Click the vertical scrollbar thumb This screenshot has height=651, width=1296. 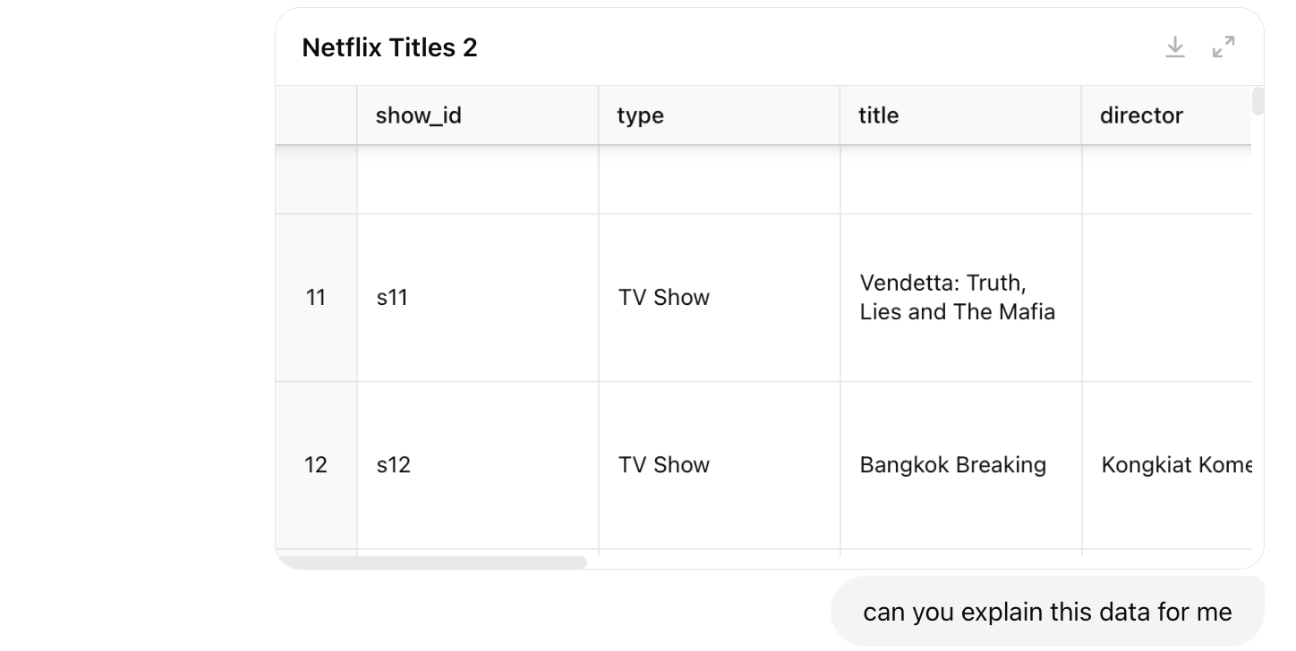(x=1258, y=101)
